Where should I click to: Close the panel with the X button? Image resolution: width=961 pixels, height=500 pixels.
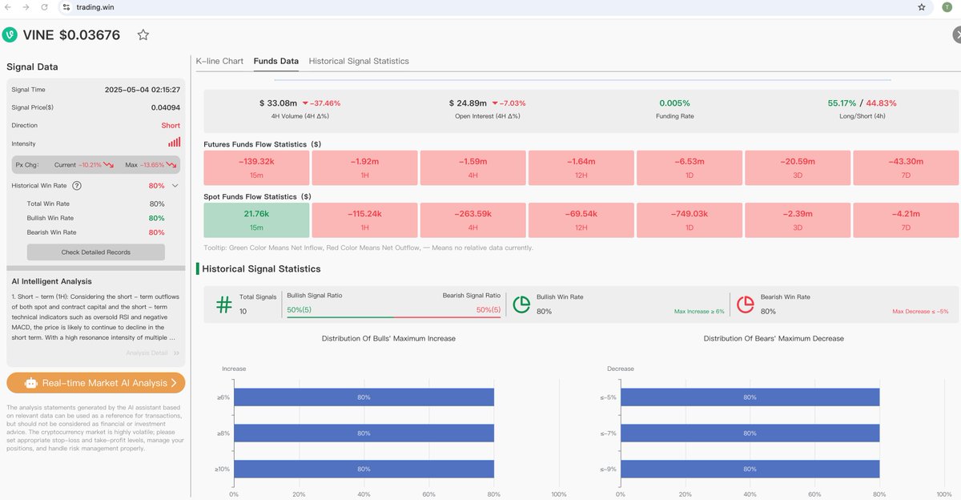(957, 34)
